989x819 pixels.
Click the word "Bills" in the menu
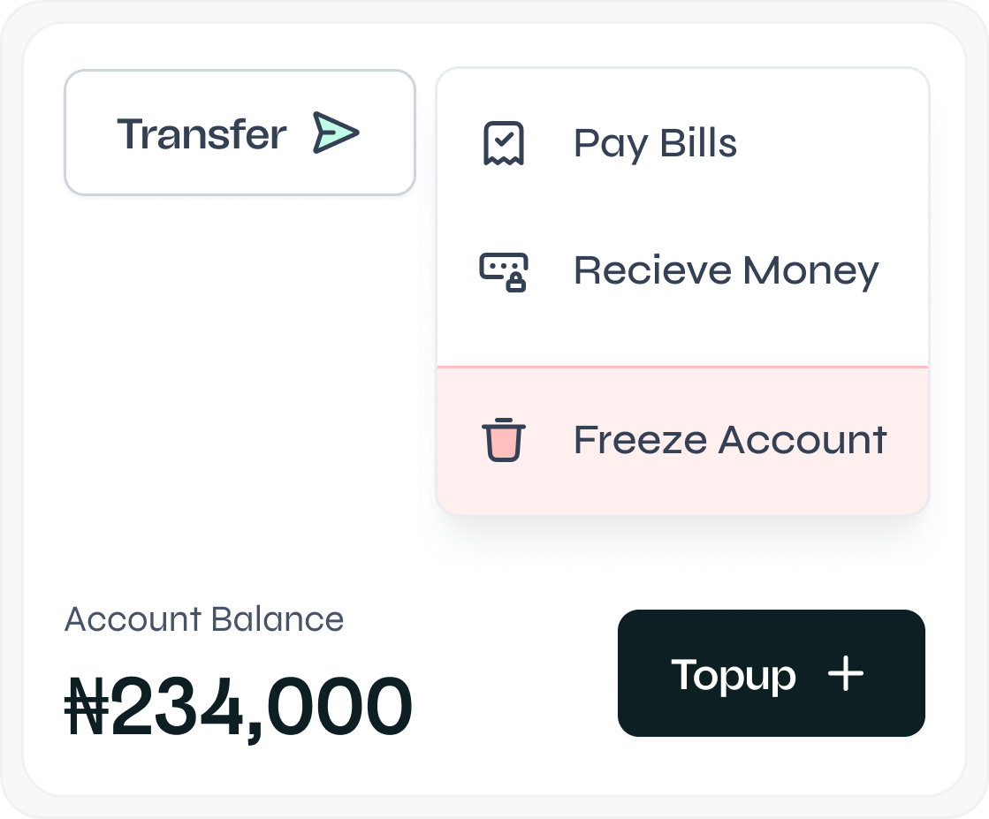pos(699,143)
